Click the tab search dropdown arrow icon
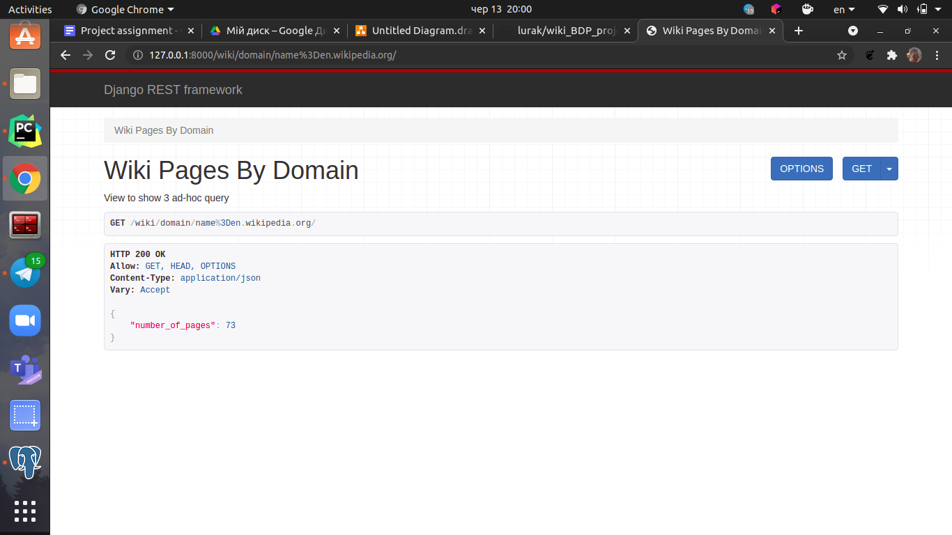This screenshot has height=535, width=952. [x=852, y=31]
